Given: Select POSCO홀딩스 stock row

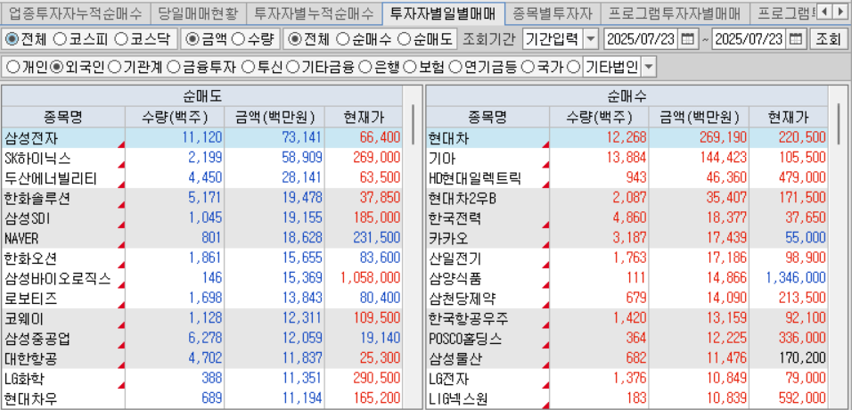Looking at the screenshot, I should tap(627, 340).
